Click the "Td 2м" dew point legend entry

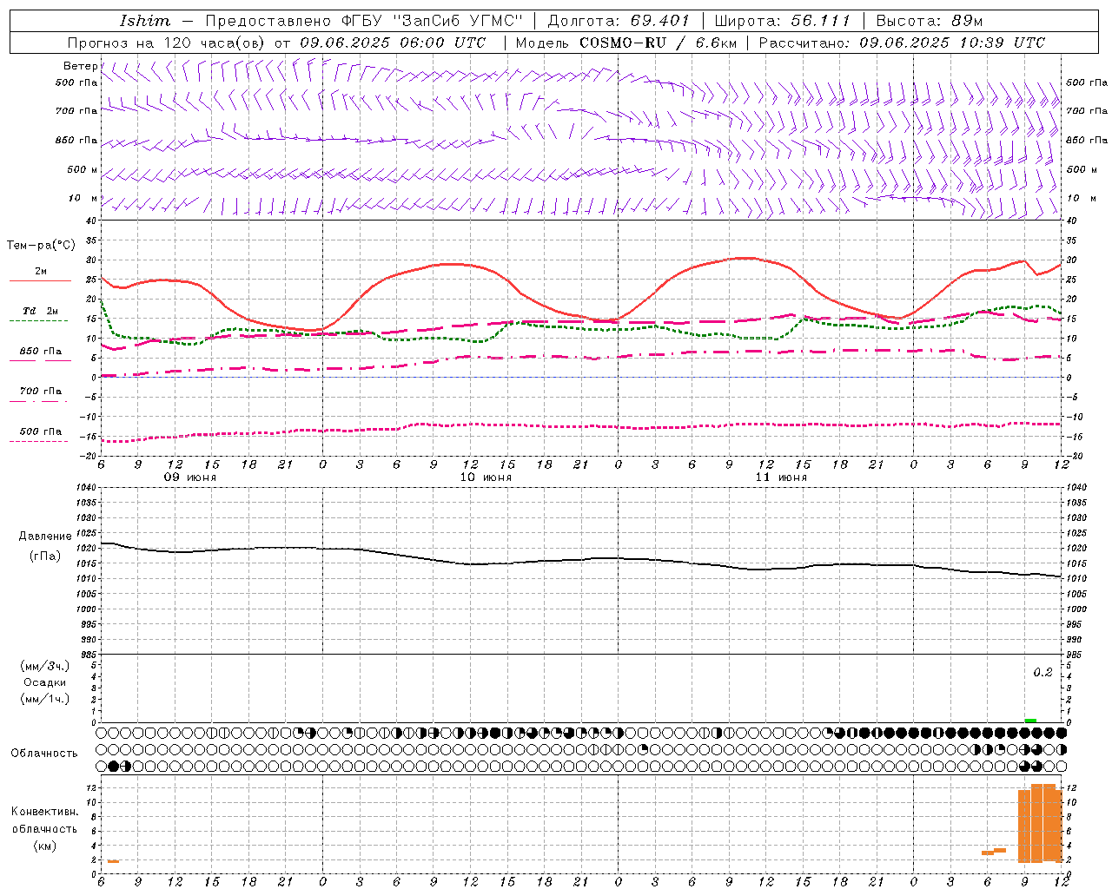click(x=41, y=311)
